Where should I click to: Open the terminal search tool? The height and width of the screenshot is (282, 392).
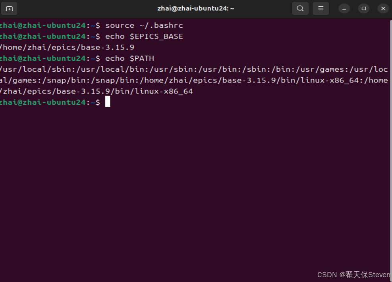pyautogui.click(x=300, y=8)
